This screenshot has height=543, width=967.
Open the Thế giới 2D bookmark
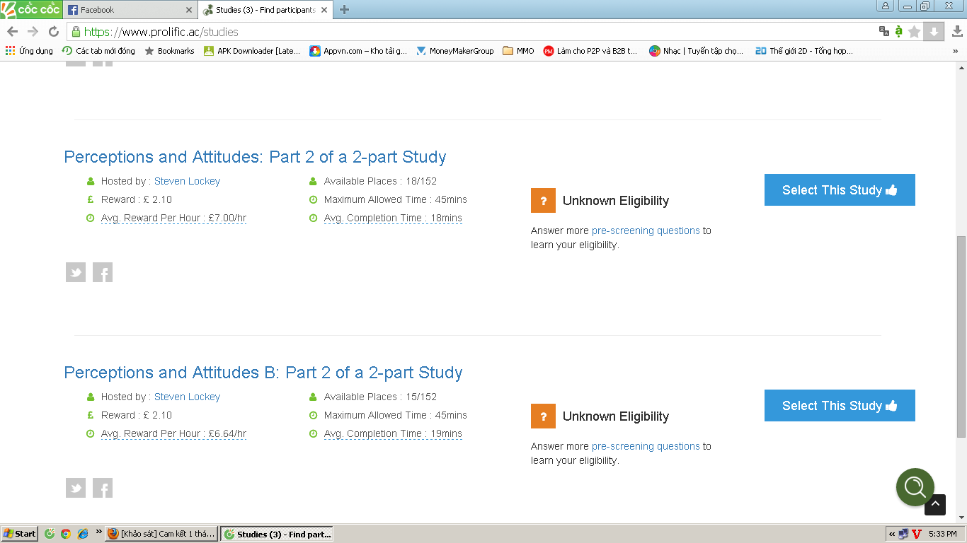[804, 51]
